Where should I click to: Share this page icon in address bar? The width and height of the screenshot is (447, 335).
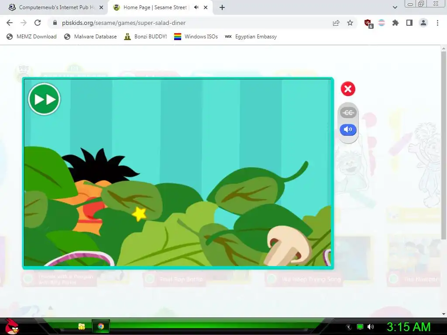pos(336,23)
